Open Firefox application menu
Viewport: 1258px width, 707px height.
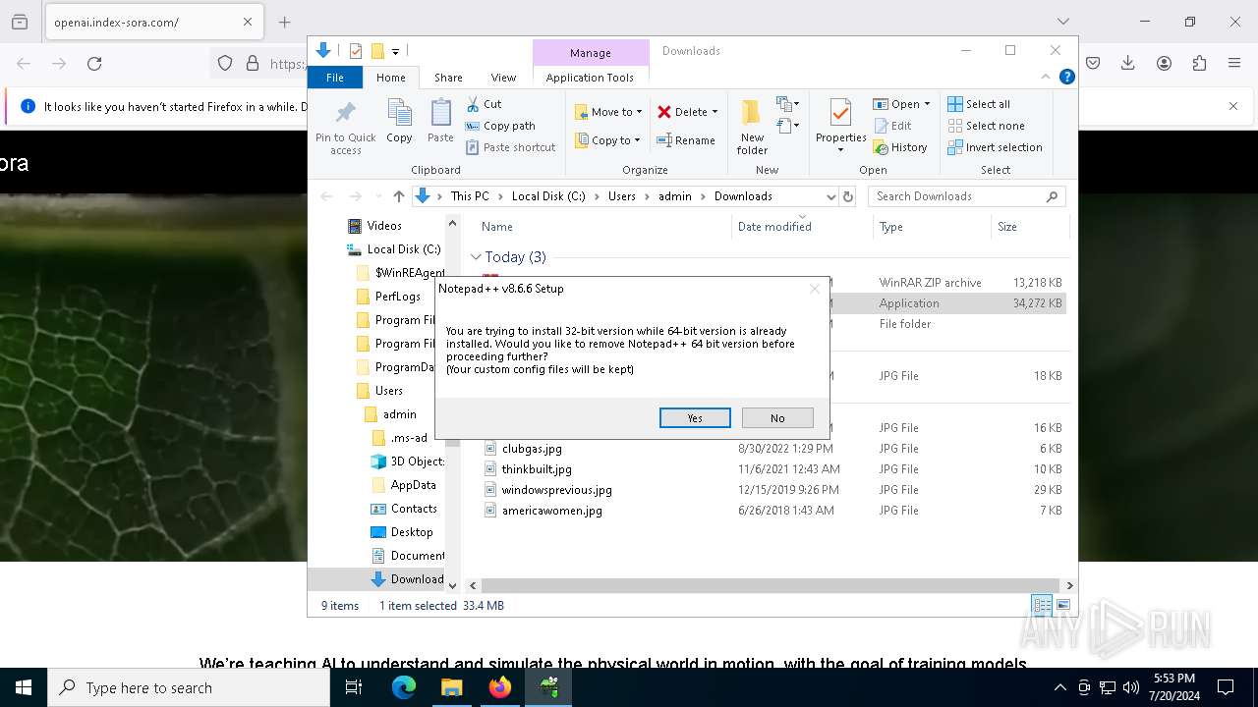[1234, 64]
